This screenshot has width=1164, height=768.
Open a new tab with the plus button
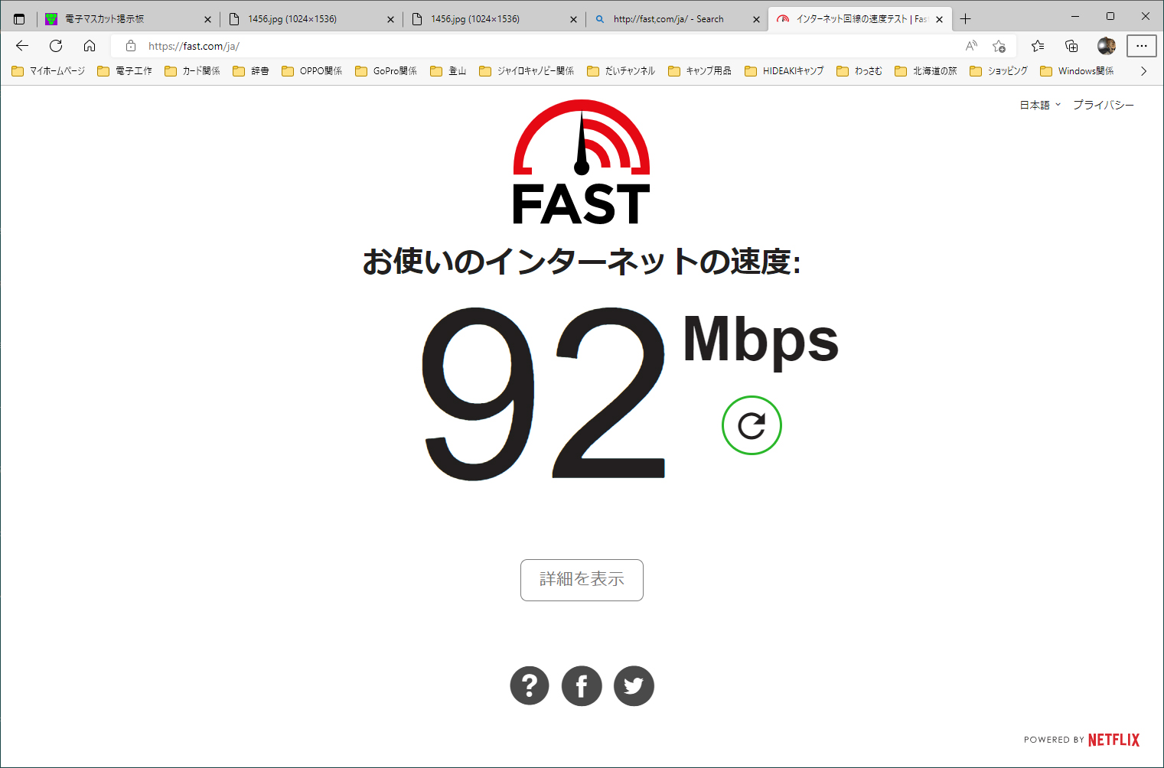pos(966,19)
